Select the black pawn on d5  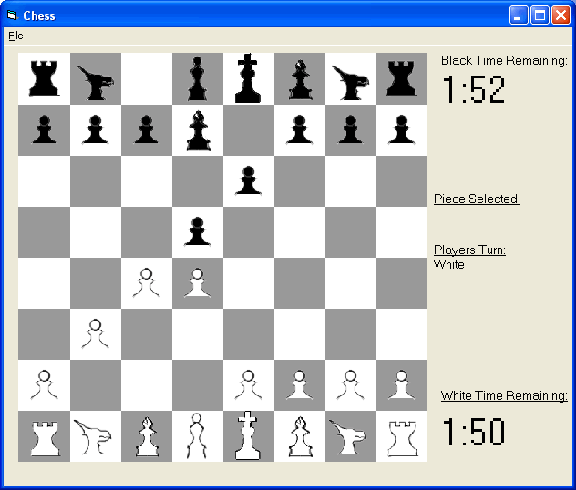coord(198,231)
